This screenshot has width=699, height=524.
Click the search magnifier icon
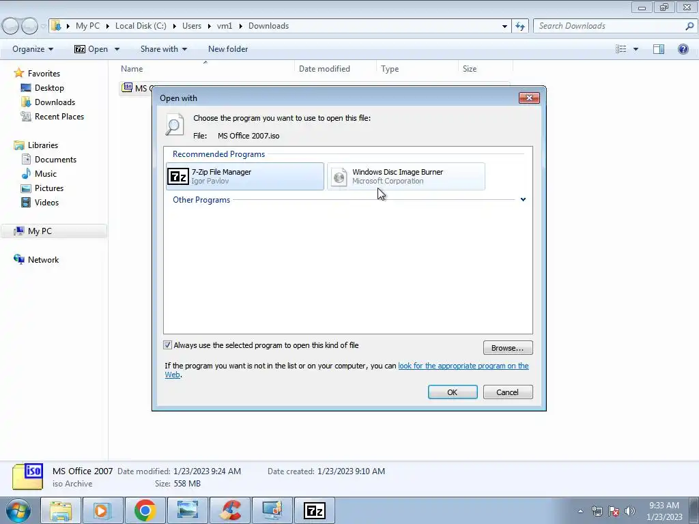pos(689,26)
